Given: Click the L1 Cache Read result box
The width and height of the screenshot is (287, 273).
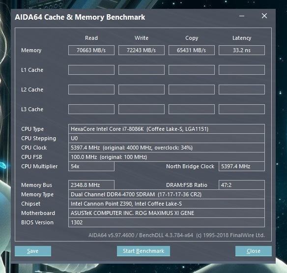Looking at the screenshot, I should 91,70.
